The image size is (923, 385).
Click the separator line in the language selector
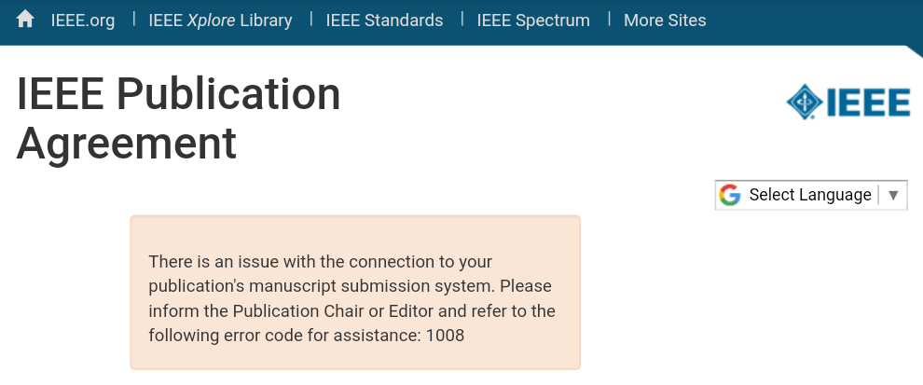(x=878, y=195)
